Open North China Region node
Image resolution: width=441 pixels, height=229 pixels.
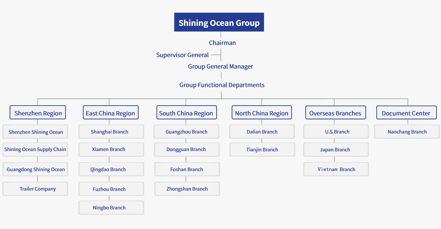261,113
